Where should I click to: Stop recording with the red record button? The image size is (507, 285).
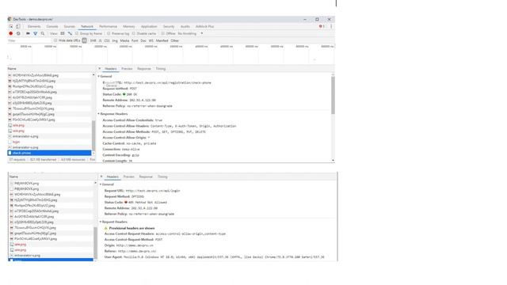click(10, 33)
